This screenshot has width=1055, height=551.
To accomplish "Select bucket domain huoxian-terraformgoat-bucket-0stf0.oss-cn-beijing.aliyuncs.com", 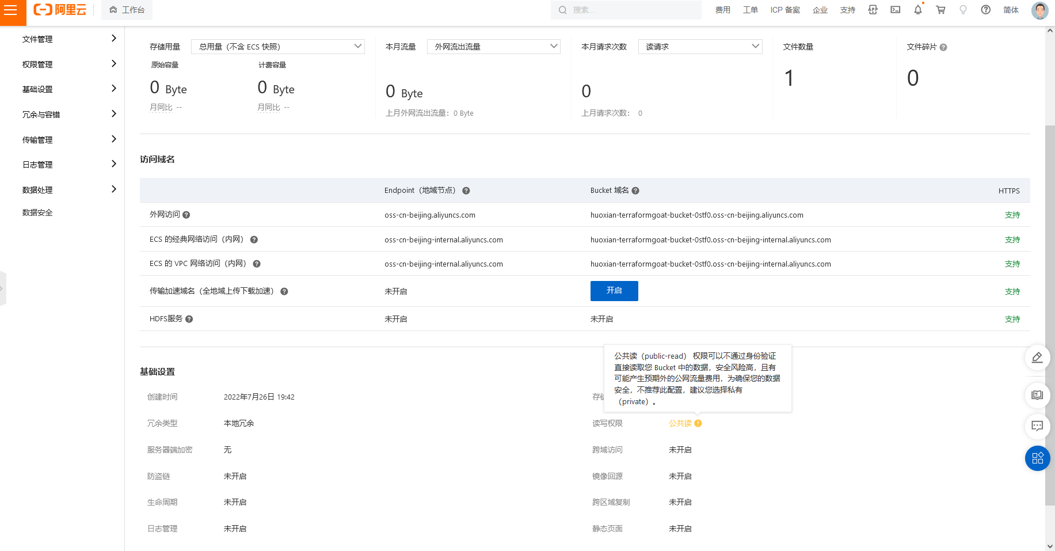I will point(697,215).
